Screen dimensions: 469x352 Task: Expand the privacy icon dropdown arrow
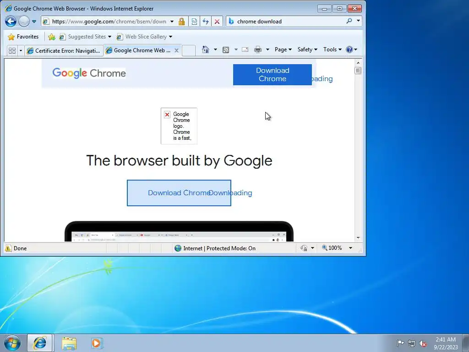click(x=312, y=248)
